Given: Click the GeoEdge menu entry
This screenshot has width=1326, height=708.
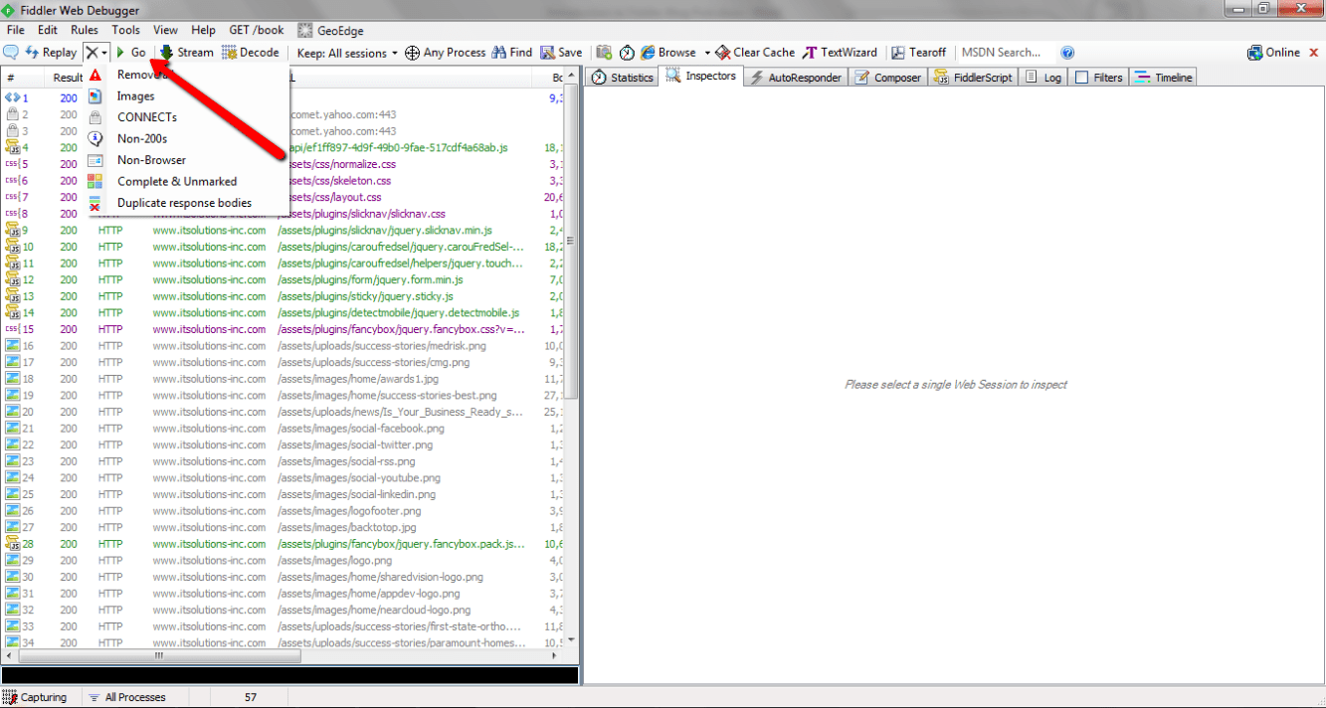Looking at the screenshot, I should (332, 30).
